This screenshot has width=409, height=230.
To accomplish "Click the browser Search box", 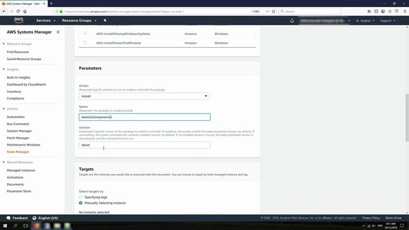I will coord(310,11).
